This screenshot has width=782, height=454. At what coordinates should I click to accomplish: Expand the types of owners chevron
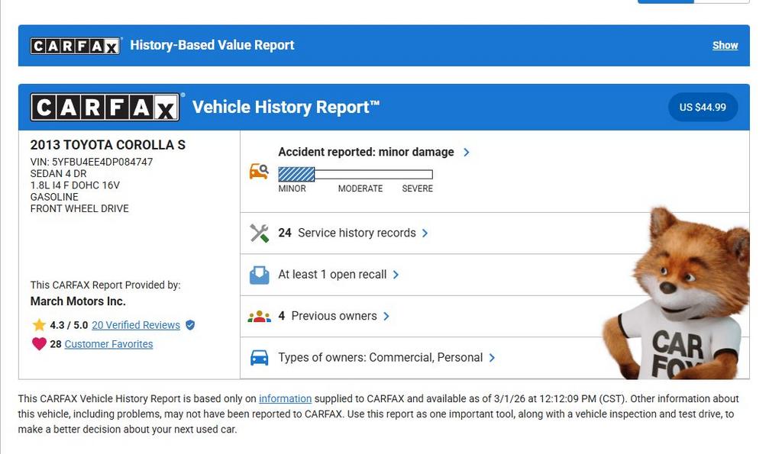492,357
